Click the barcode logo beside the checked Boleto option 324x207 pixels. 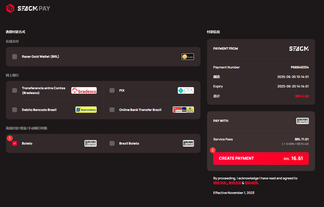click(x=90, y=143)
